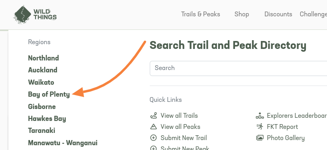Open the Shop menu item
Viewport: 327px width, 150px height.
point(242,14)
